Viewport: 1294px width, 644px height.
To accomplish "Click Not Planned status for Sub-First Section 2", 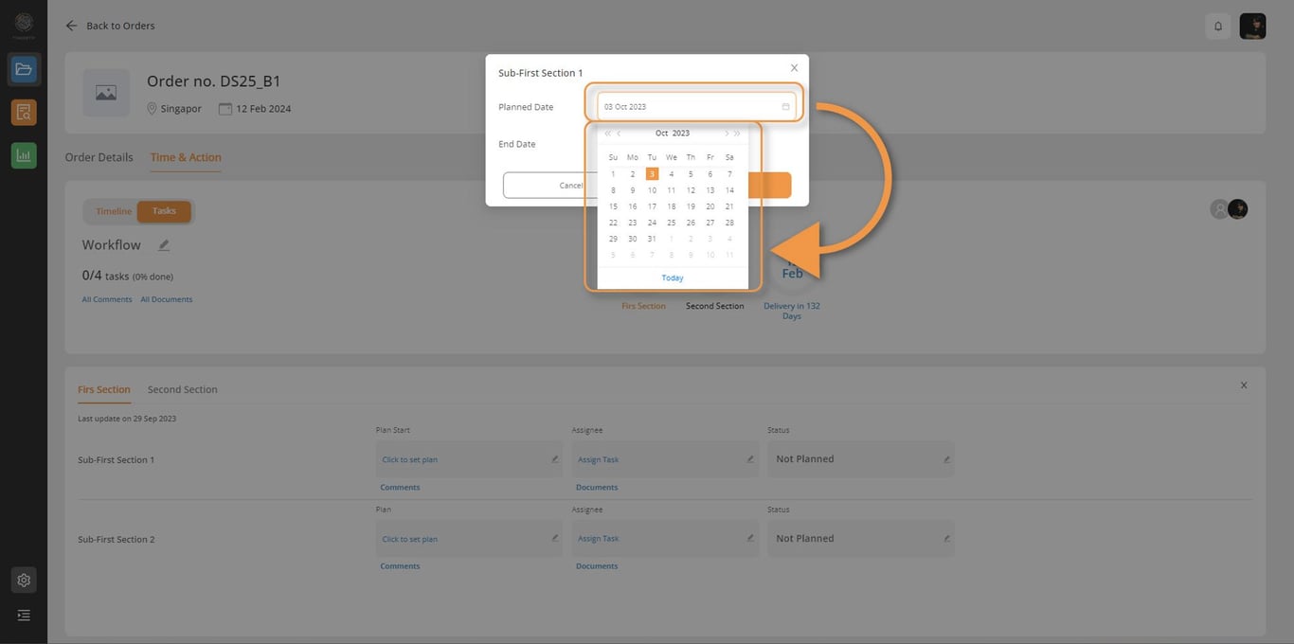I will (x=805, y=538).
